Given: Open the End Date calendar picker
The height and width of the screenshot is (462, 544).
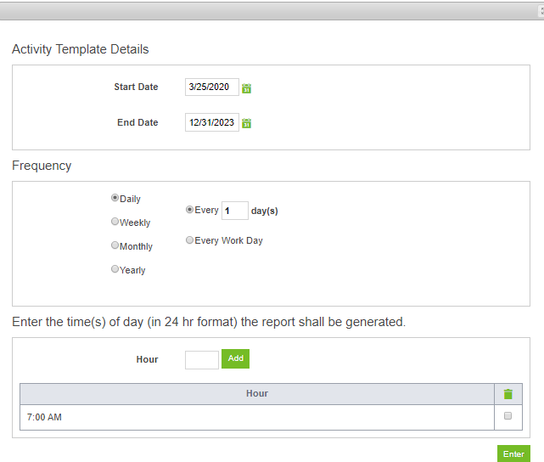Looking at the screenshot, I should (246, 123).
